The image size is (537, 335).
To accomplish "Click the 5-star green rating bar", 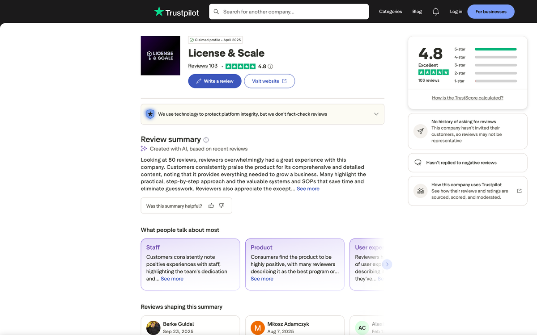I will pos(496,49).
